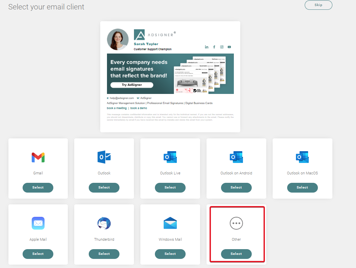Click the Other three-dots icon
Screen dimensions: 356x268
236,223
